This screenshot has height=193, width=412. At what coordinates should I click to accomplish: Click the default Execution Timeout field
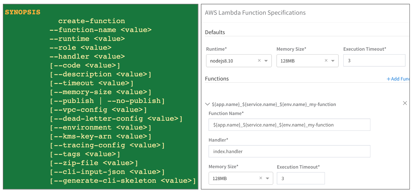pos(374,61)
